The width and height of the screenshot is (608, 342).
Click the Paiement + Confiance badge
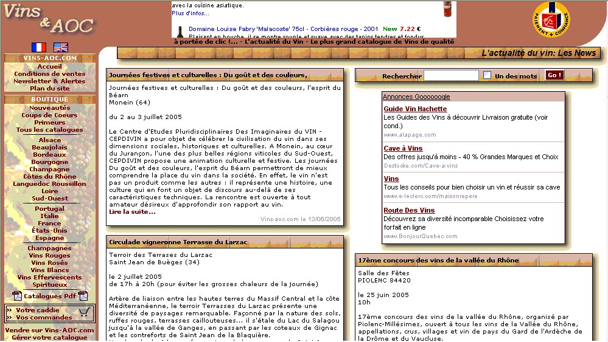pyautogui.click(x=551, y=19)
